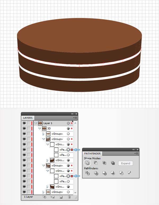Expand the upper <Gro... row with brown thumbnail
The image size is (159, 205).
47,160
